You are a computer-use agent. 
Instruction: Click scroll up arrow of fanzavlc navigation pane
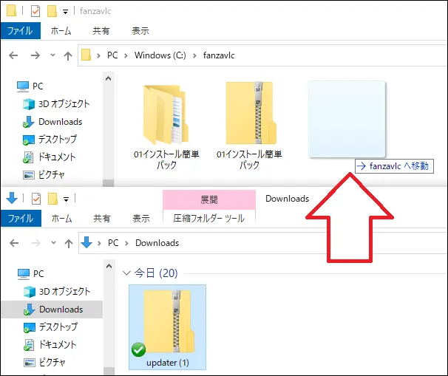point(108,78)
